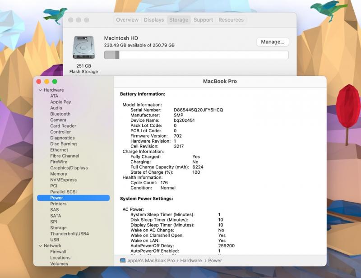Viewport: 361px width, 278px height.
Task: Click the MacBook Pro icon in path bar
Action: [x=123, y=260]
